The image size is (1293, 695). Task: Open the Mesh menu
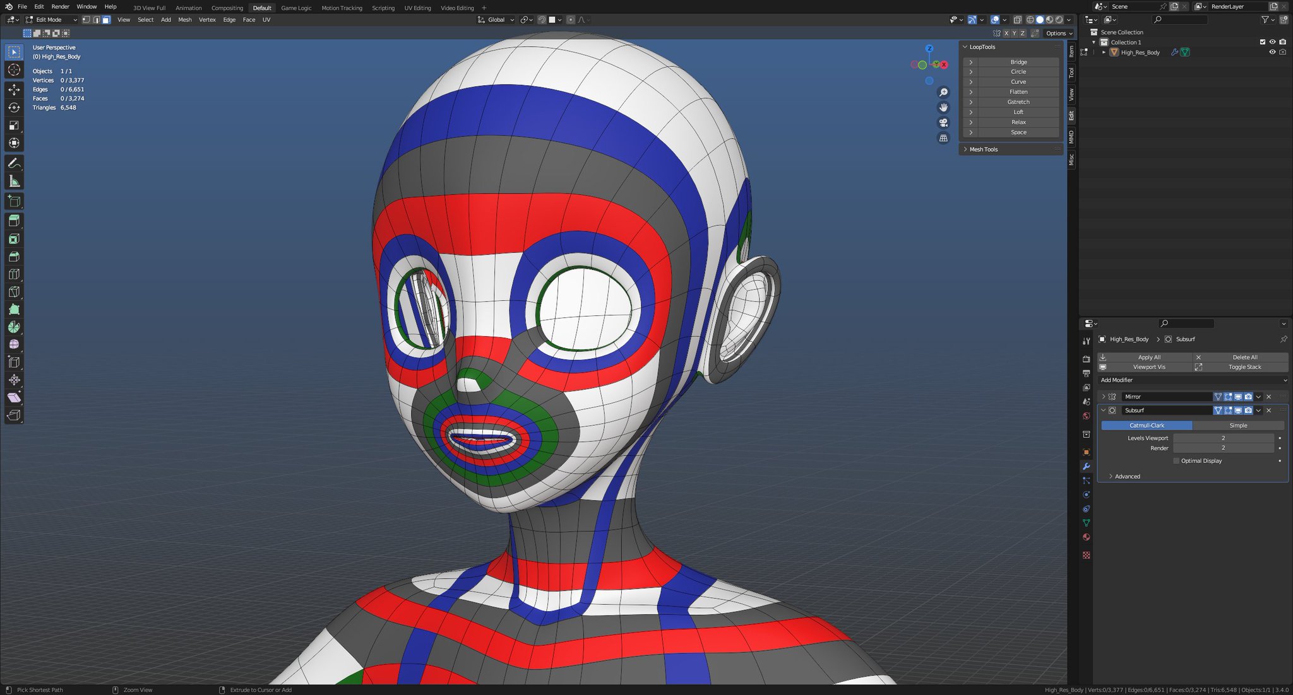(184, 20)
